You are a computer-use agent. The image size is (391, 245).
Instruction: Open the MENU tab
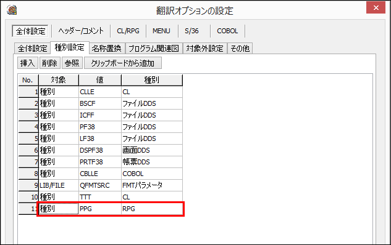(x=161, y=31)
